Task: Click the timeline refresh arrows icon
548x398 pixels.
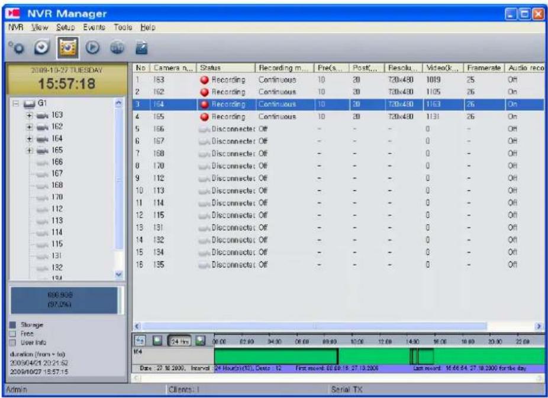Action: 140,340
